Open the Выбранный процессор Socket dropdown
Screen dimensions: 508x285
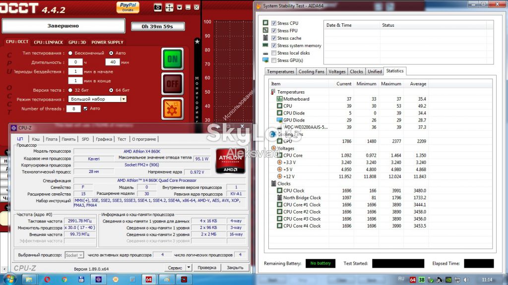[74, 255]
